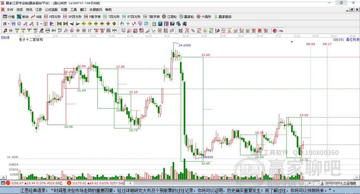Open the 工具 menu
The width and height of the screenshot is (360, 194).
(73, 9)
